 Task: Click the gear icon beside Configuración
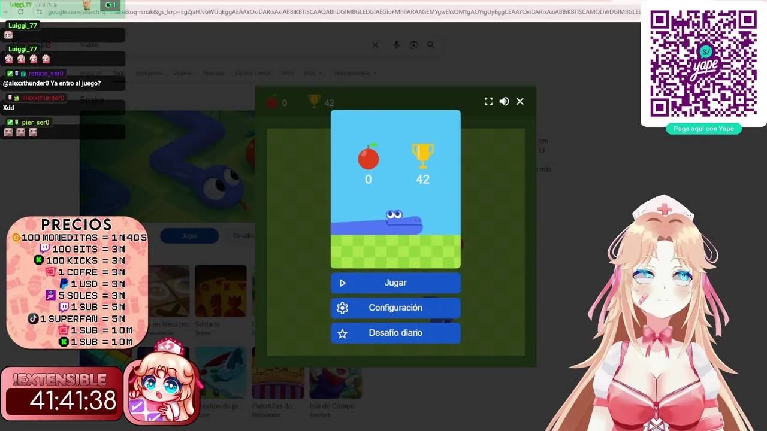click(343, 308)
